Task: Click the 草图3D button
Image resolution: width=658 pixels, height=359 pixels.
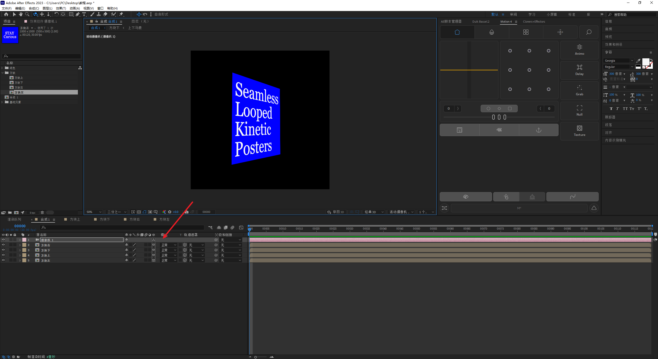Action: click(336, 212)
